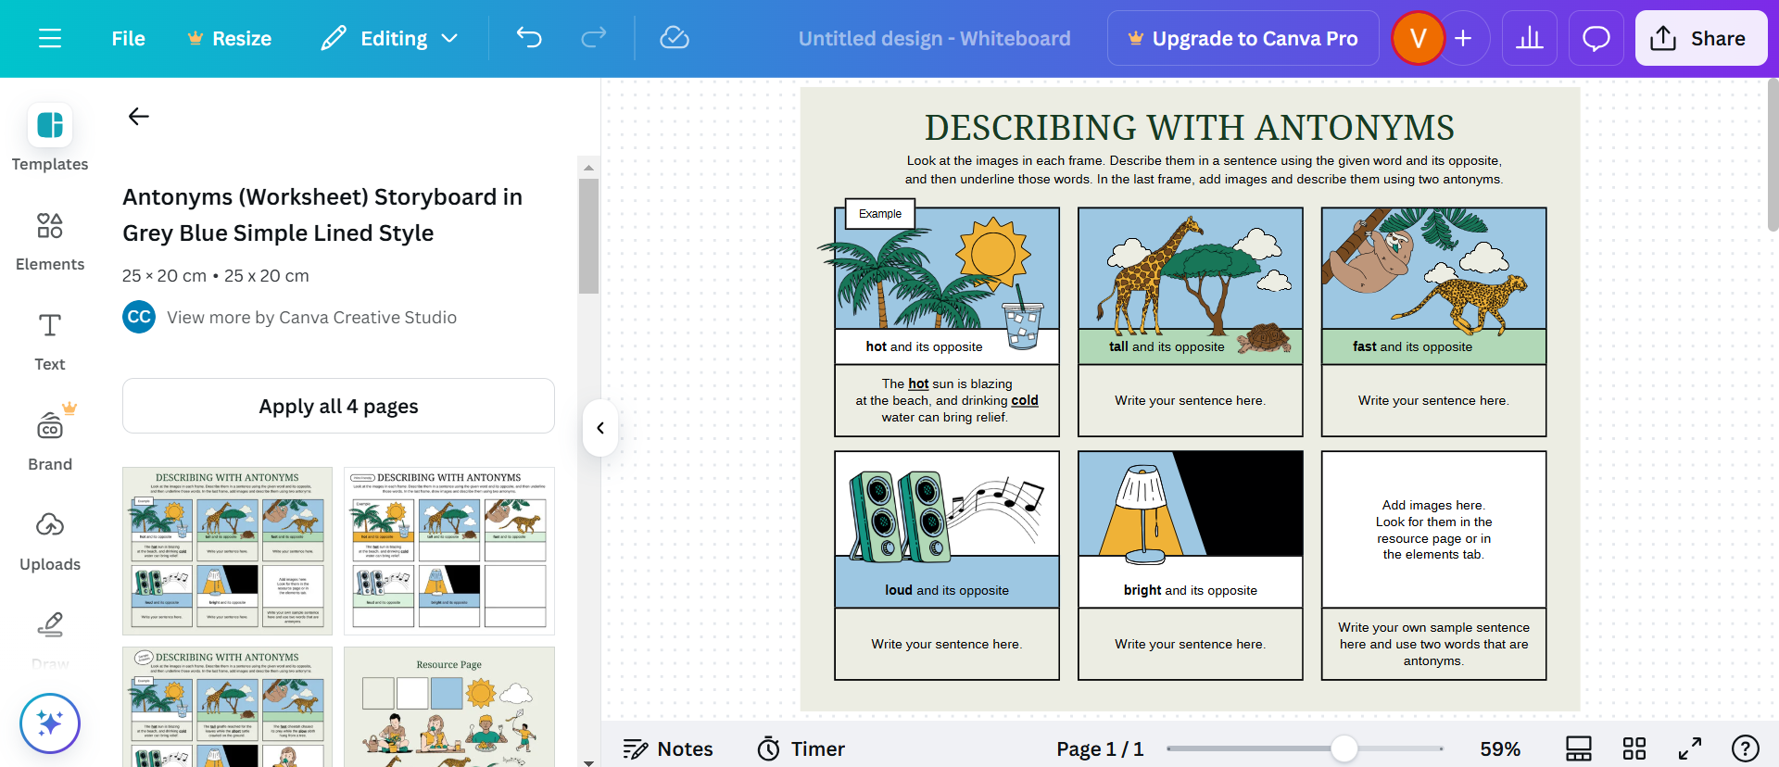Click the Apply all 4 pages button

point(338,406)
